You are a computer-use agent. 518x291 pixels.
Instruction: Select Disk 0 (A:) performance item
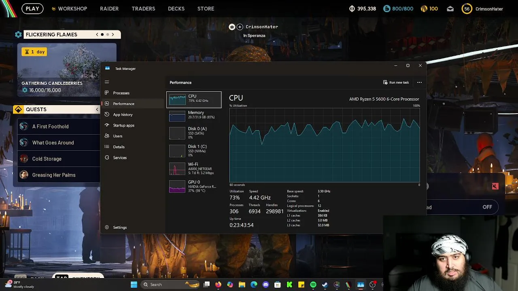(194, 133)
